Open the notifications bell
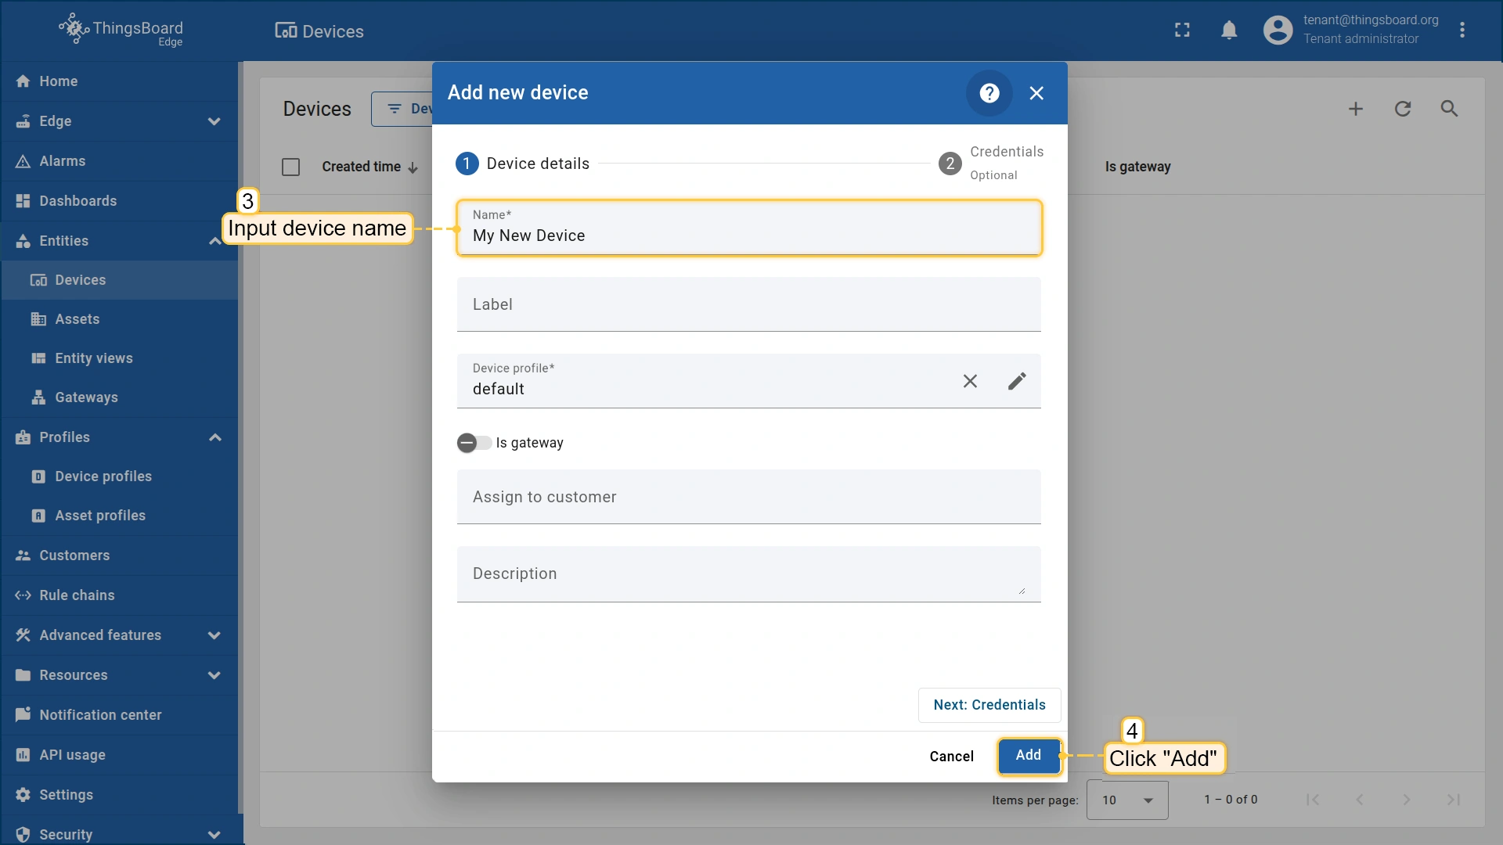 click(x=1229, y=31)
